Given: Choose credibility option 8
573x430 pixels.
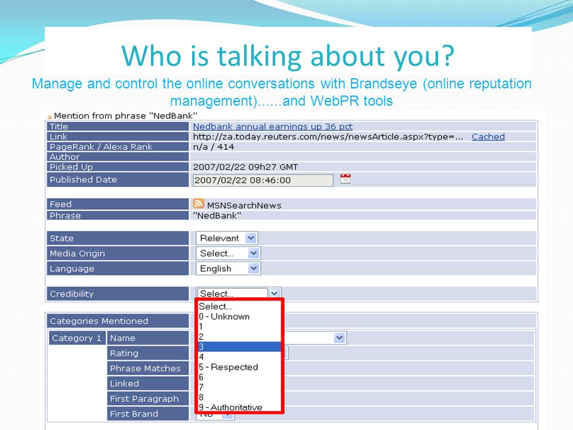Looking at the screenshot, I should pos(239,397).
